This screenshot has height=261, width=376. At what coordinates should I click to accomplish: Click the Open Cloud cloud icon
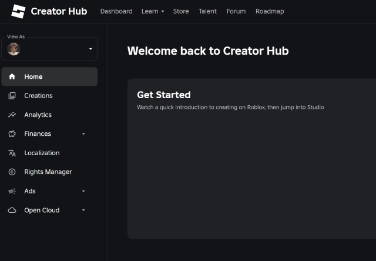(12, 210)
